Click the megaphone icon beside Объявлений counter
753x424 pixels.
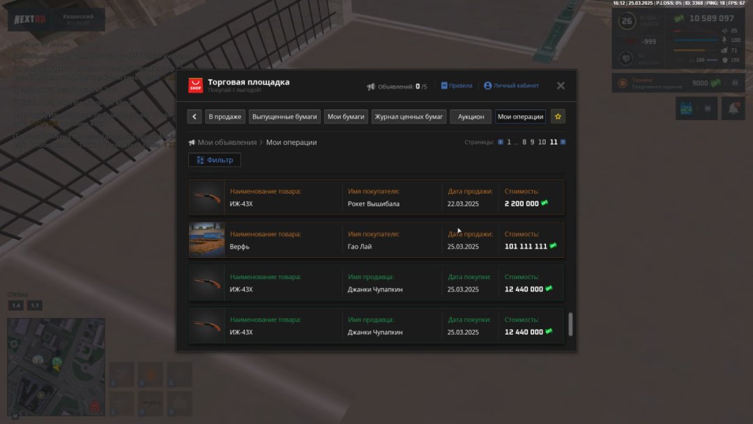point(371,86)
